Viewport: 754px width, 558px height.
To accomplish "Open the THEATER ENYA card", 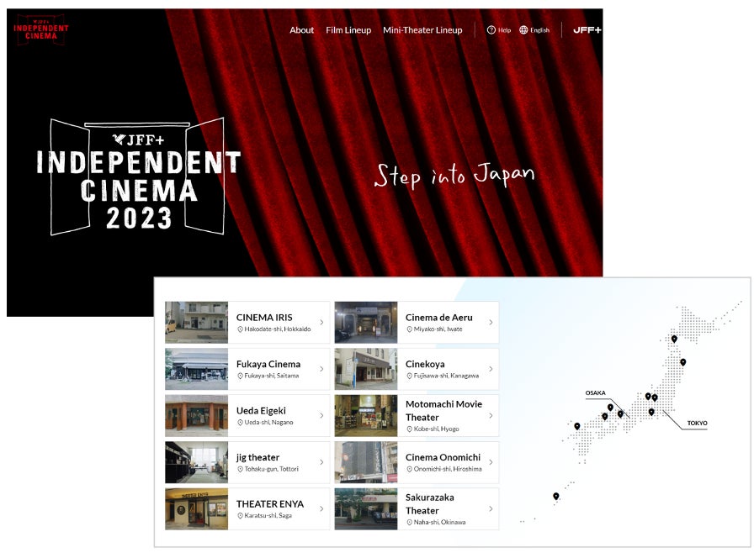I will pyautogui.click(x=247, y=508).
